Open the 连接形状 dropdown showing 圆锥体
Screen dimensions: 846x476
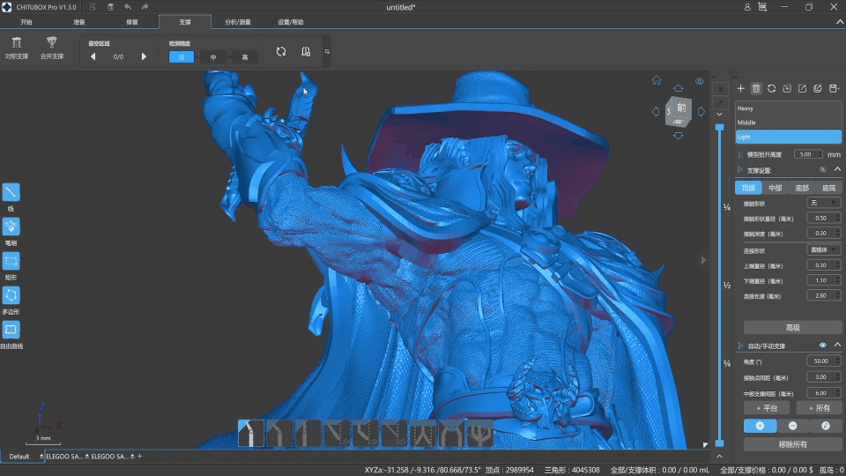point(824,249)
